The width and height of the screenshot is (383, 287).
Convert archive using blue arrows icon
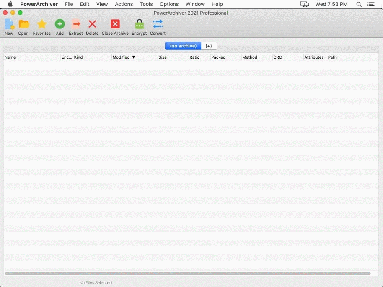click(158, 24)
